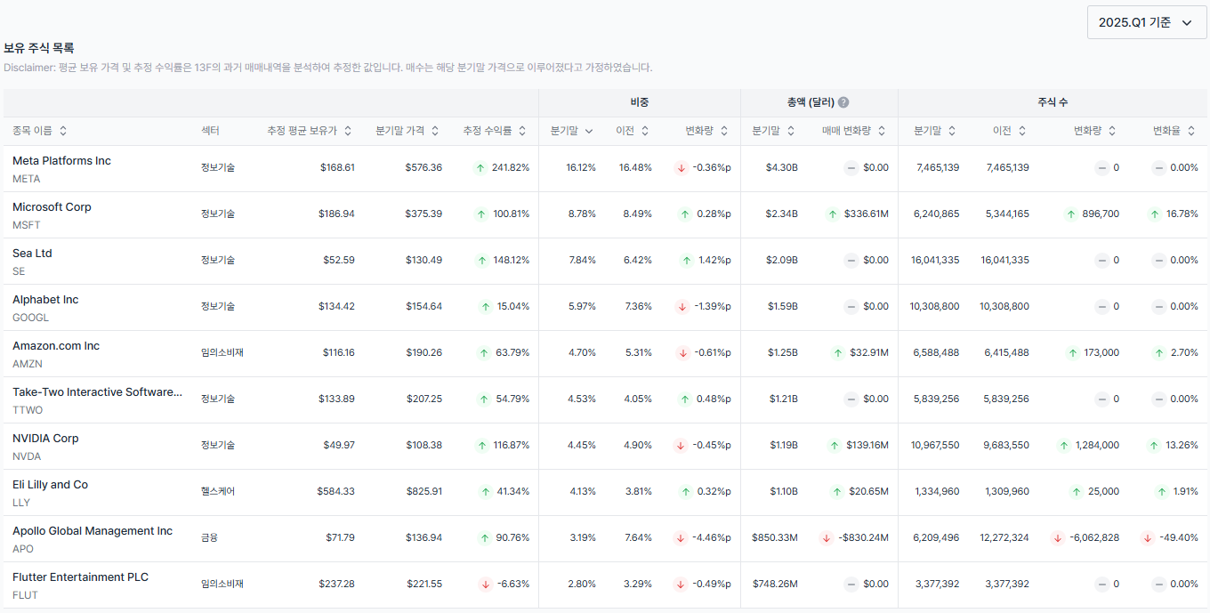Sort by 매매 변화량 column
The width and height of the screenshot is (1210, 613).
(x=854, y=131)
